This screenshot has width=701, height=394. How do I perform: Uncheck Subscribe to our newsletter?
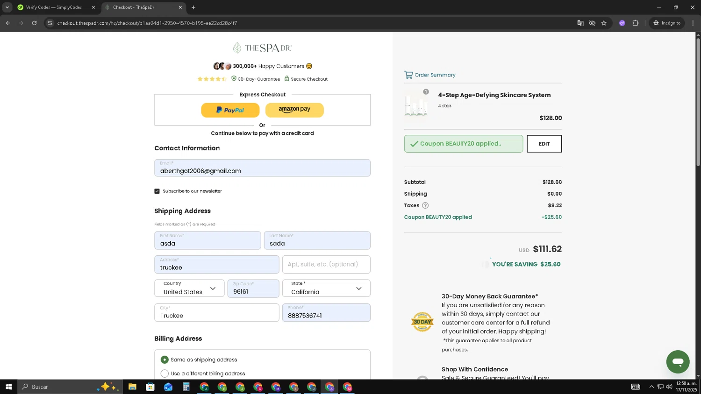click(x=157, y=191)
